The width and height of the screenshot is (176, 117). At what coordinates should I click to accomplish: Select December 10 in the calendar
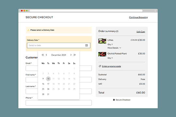(x=48, y=79)
